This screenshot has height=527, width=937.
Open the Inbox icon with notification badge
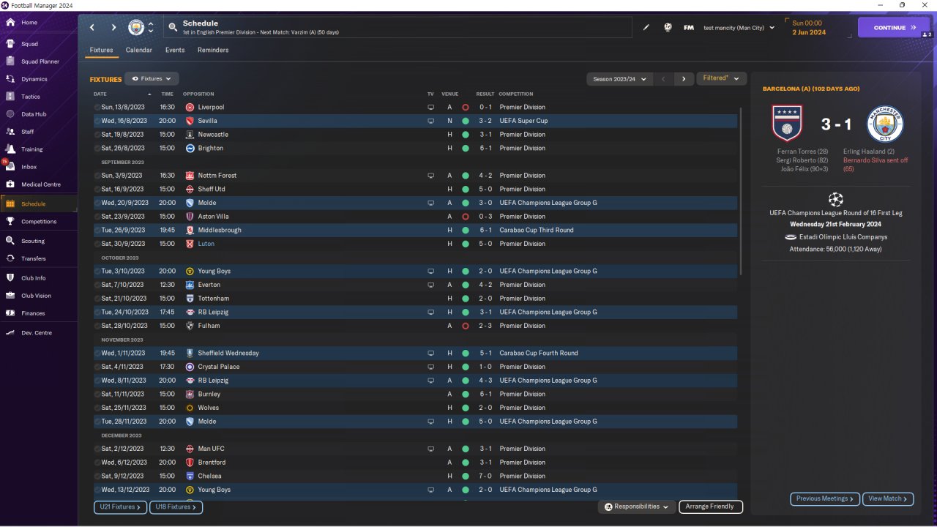pyautogui.click(x=10, y=167)
